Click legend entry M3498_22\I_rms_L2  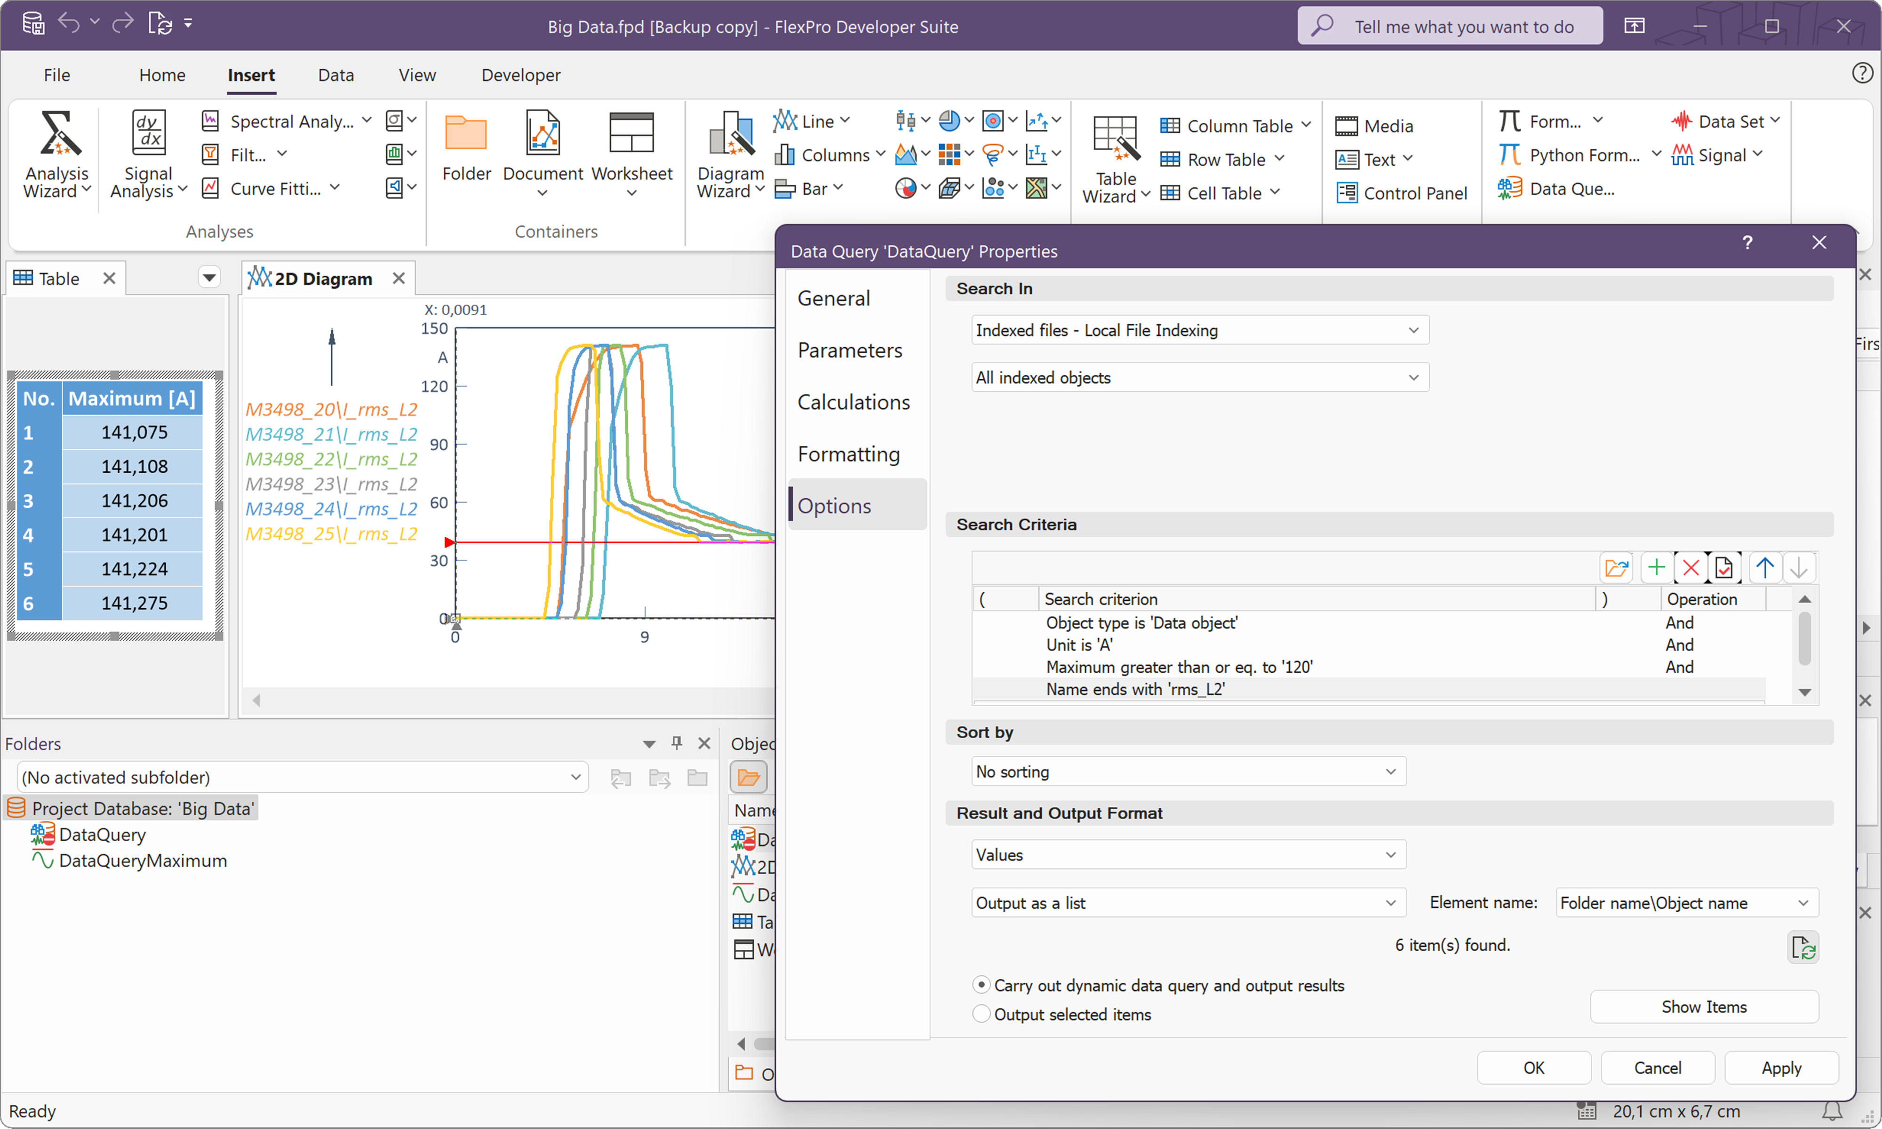tap(331, 459)
